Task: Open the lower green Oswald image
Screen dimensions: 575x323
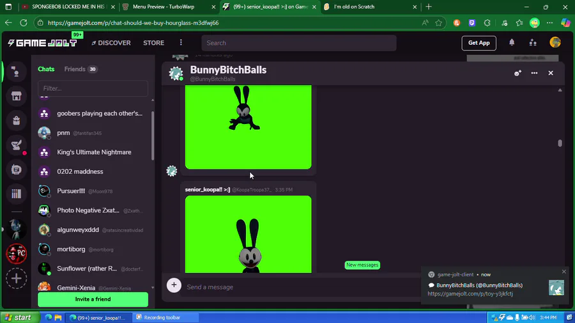Action: click(249, 234)
